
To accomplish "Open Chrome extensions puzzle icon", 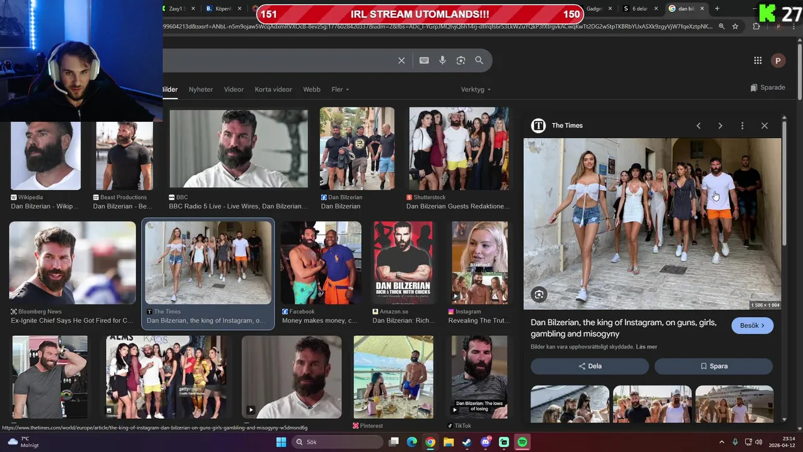I will tap(756, 26).
